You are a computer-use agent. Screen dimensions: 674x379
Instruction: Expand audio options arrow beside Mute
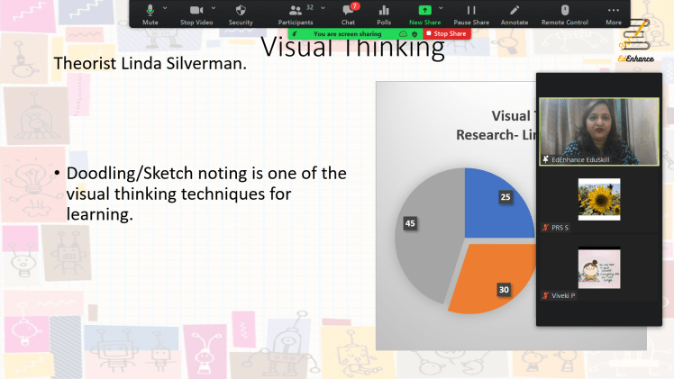(x=165, y=7)
